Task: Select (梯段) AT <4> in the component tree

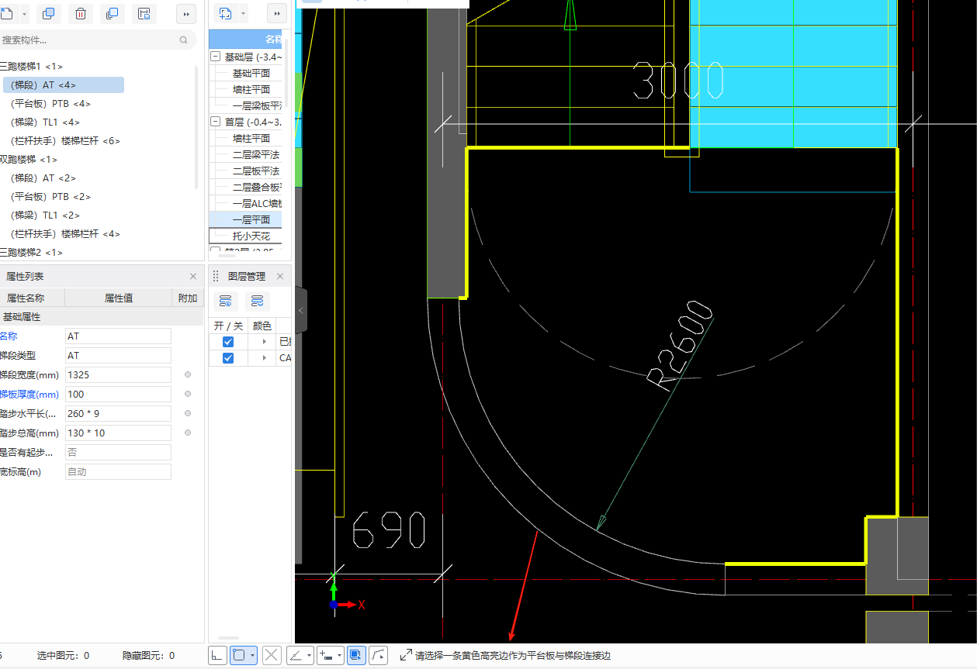Action: [x=62, y=85]
